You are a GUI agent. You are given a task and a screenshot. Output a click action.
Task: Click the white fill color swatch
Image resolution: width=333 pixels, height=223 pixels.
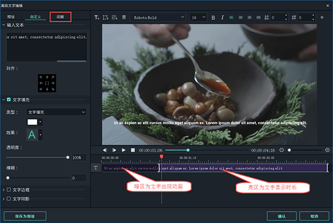[32, 121]
